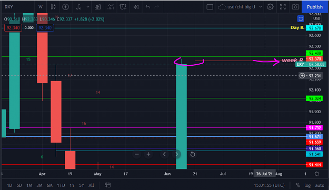Select the magenta 91.752 price label
329x190 pixels.
click(x=314, y=128)
